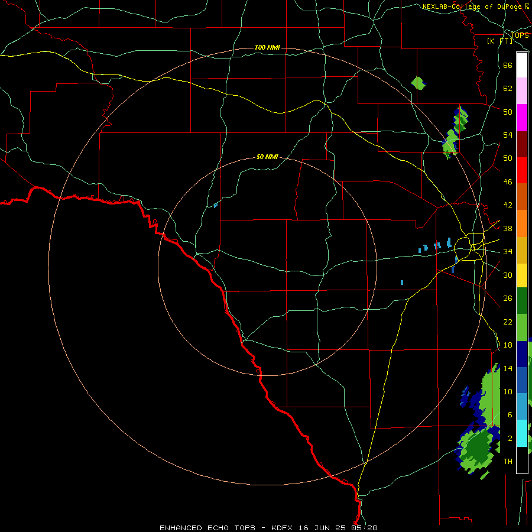
Task: Select the cyan legend swatch
Action: pos(522,433)
